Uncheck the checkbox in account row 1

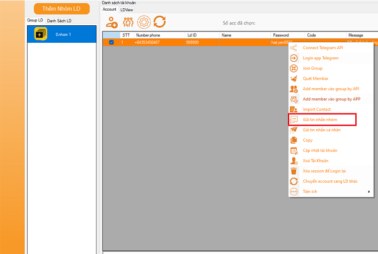[x=112, y=42]
